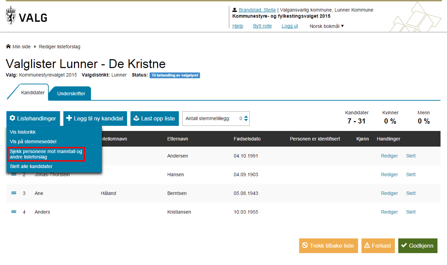The image size is (447, 265).
Task: Click the Logg ut link
Action: 290,26
